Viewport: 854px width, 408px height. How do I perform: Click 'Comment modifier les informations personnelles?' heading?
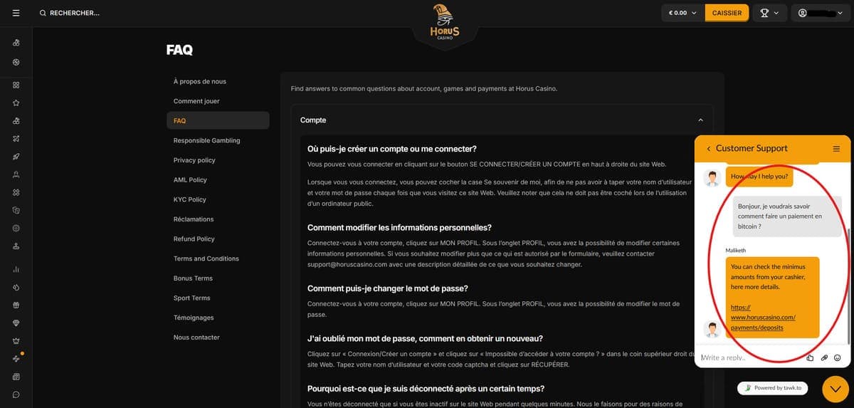click(399, 228)
